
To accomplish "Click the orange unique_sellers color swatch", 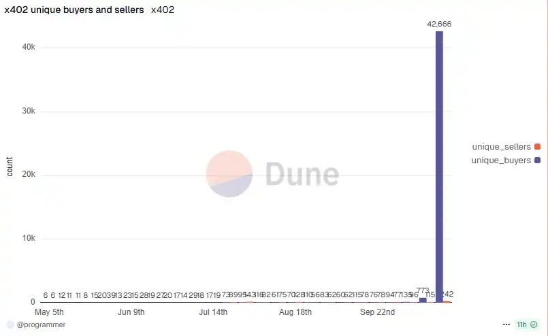I will 537,146.
